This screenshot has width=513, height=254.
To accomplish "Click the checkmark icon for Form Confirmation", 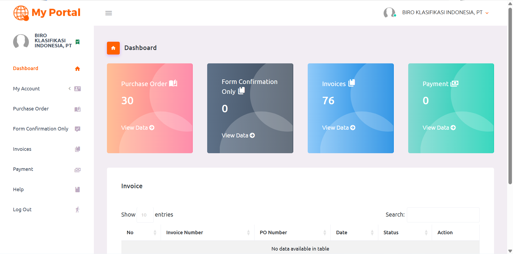I will (78, 129).
